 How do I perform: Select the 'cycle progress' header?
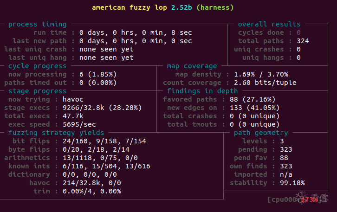[x=38, y=66]
